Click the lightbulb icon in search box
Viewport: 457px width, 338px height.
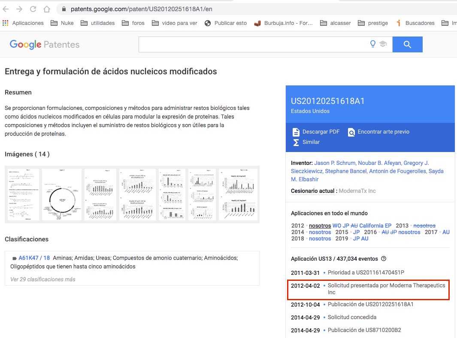coord(373,44)
